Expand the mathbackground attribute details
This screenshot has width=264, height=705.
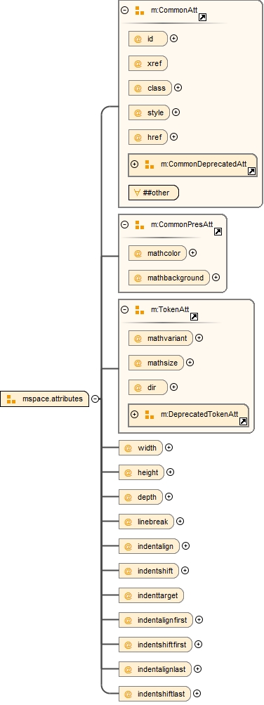tap(216, 278)
